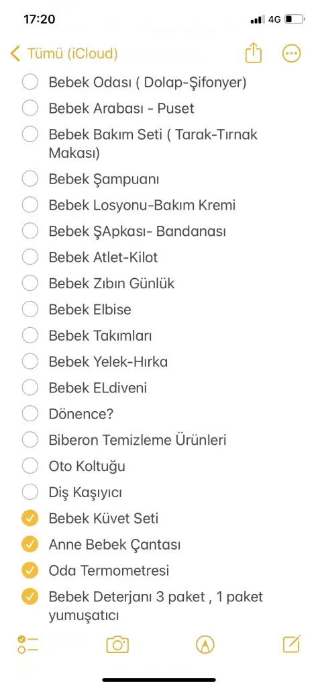Tick the Dönence? checkbox

[30, 413]
